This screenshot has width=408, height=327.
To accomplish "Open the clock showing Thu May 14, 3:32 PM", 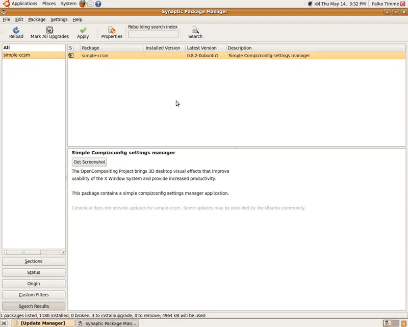I will [343, 4].
